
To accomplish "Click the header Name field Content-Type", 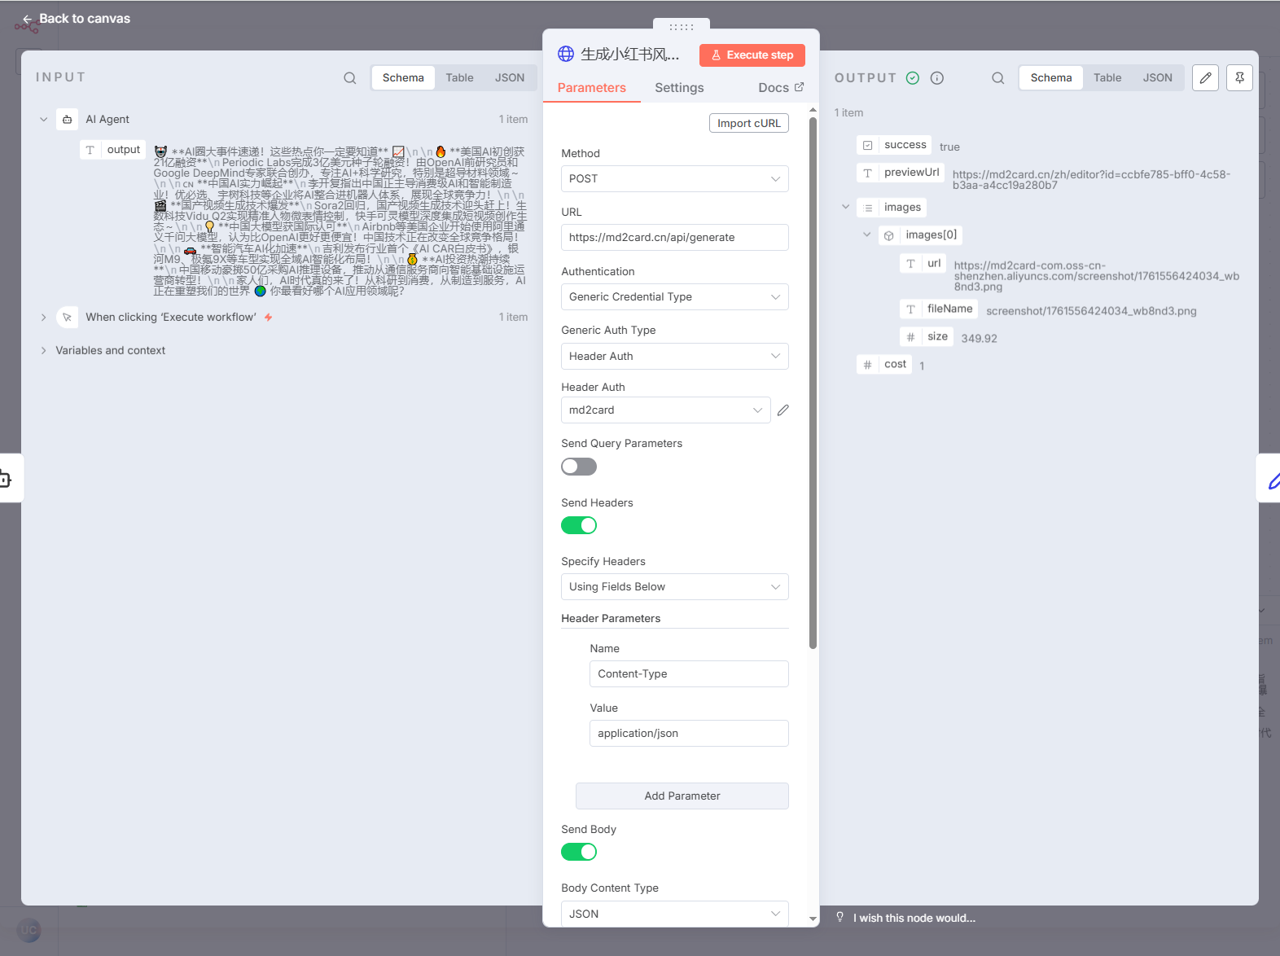I will (x=689, y=674).
